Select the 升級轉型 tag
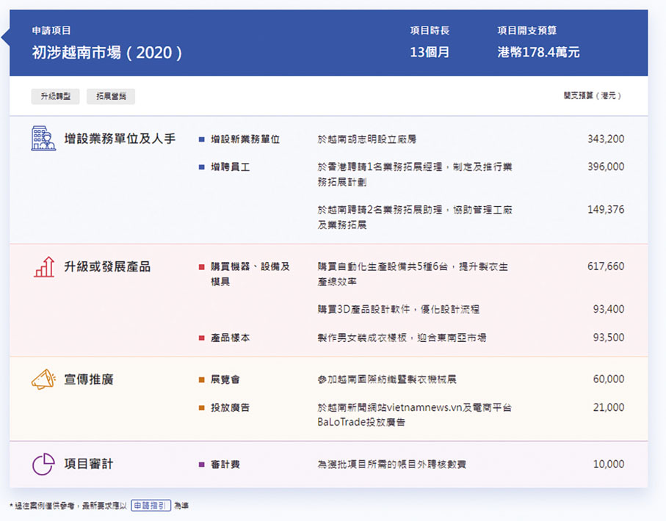Viewport: 666px width, 521px height. (x=56, y=97)
